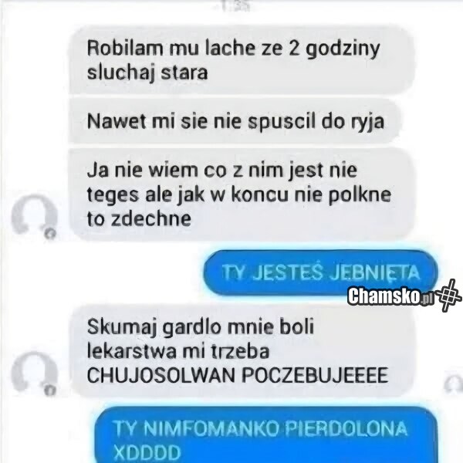Viewport: 463px width, 463px height.
Task: Click the hash symbol logo beside Chamsko
Action: [x=448, y=295]
